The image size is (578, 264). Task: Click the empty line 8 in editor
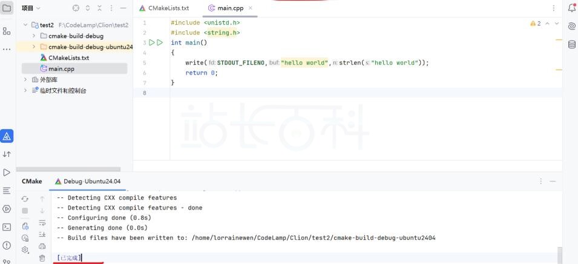point(347,93)
